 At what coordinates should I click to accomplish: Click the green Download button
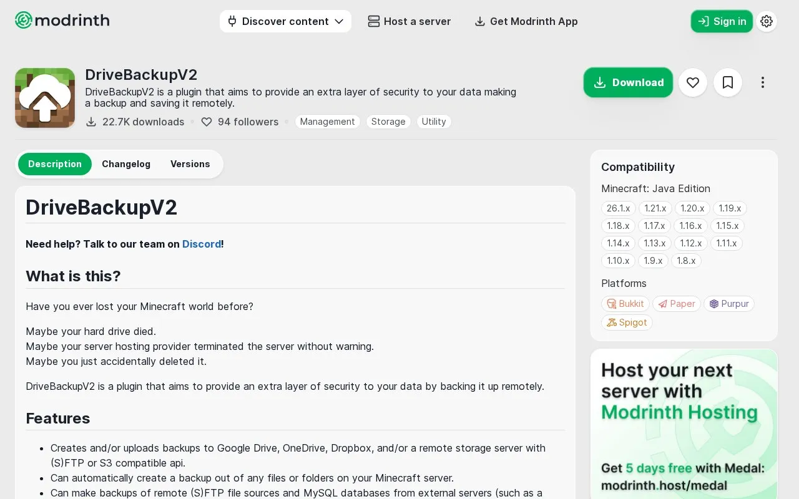628,82
